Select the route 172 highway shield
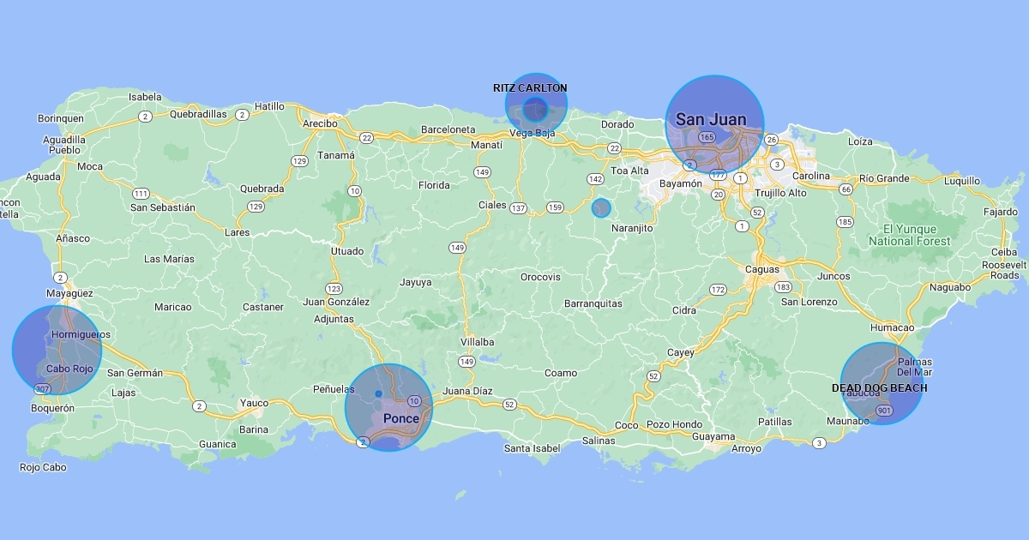 718,290
